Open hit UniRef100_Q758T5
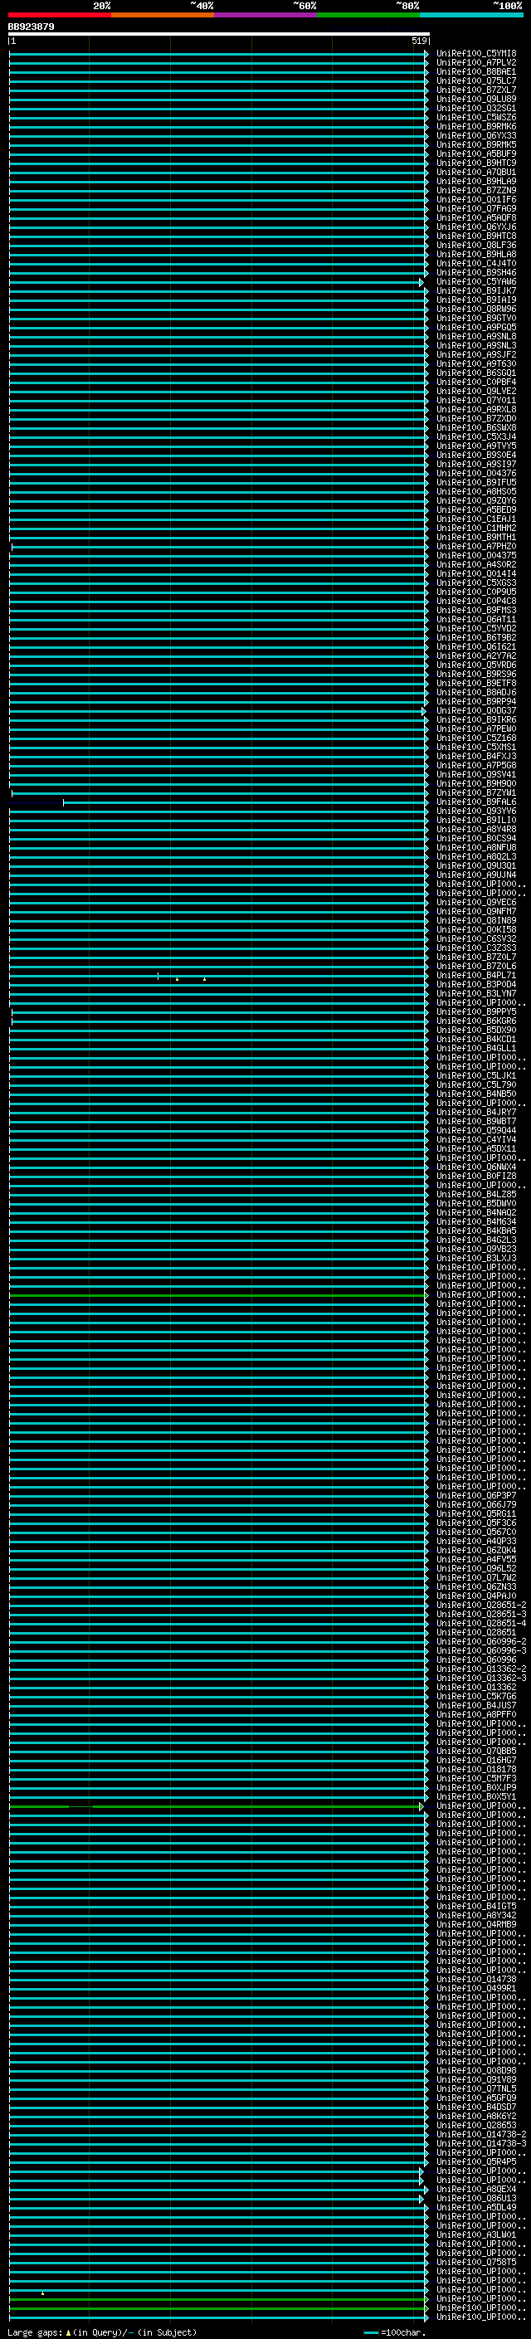Screen dimensions: 531x2339 (475, 2262)
